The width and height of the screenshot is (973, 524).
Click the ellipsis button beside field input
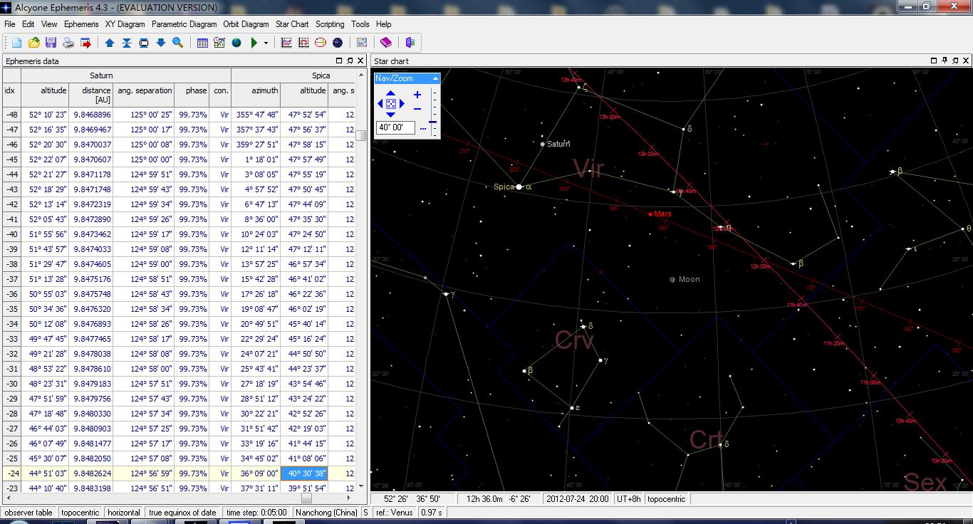[x=422, y=129]
